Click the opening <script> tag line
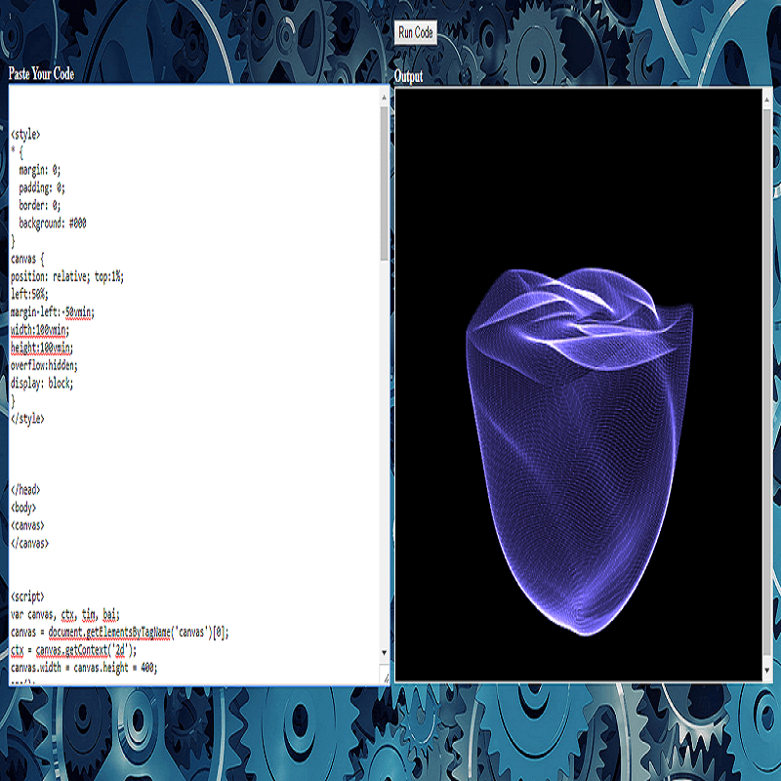This screenshot has width=781, height=781. click(x=27, y=596)
